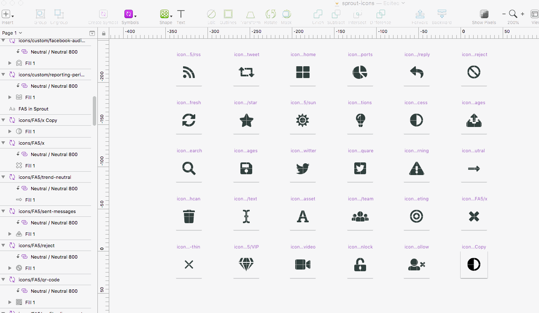Click the Edit toolbar icon

coord(211,14)
